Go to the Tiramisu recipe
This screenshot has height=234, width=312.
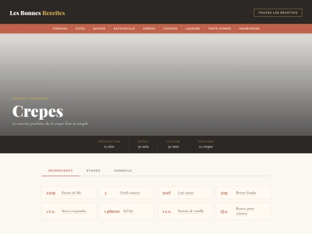click(x=60, y=28)
